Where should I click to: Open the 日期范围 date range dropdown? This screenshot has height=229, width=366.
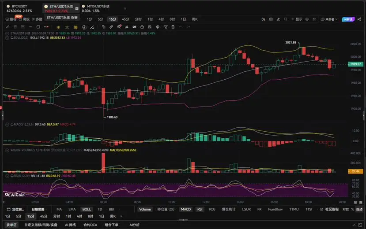pos(39,209)
